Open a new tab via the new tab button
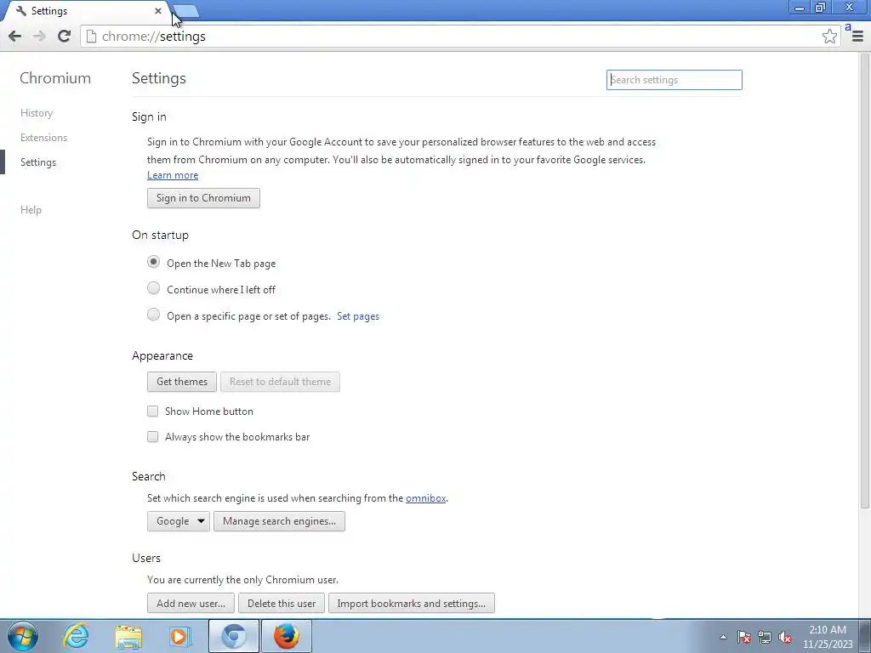Screen dimensions: 871x653 (x=186, y=11)
